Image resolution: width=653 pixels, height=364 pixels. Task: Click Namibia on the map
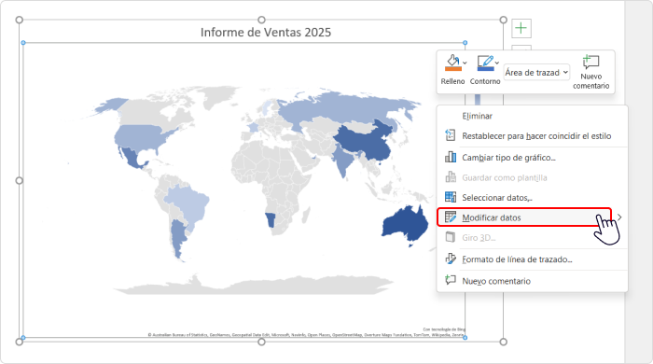(271, 220)
